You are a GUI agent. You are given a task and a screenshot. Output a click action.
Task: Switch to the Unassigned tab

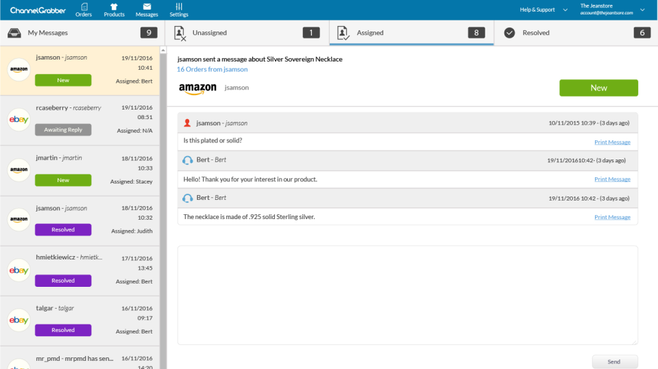click(x=247, y=33)
